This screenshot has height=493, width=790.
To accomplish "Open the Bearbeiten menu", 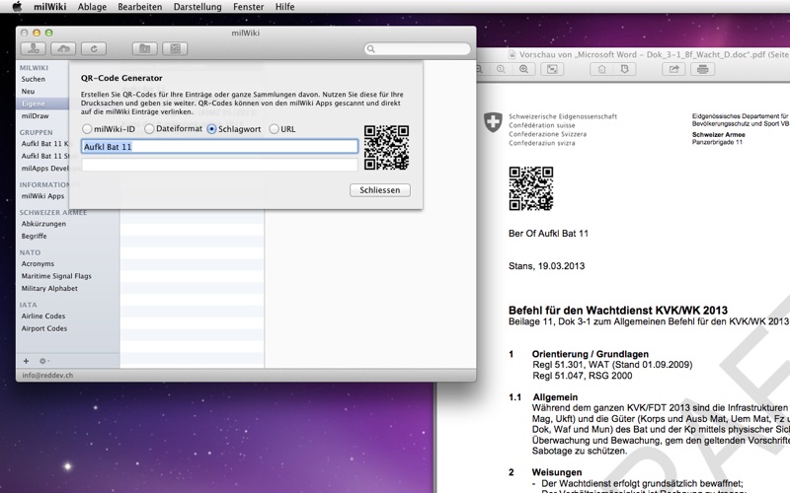I will pyautogui.click(x=140, y=7).
